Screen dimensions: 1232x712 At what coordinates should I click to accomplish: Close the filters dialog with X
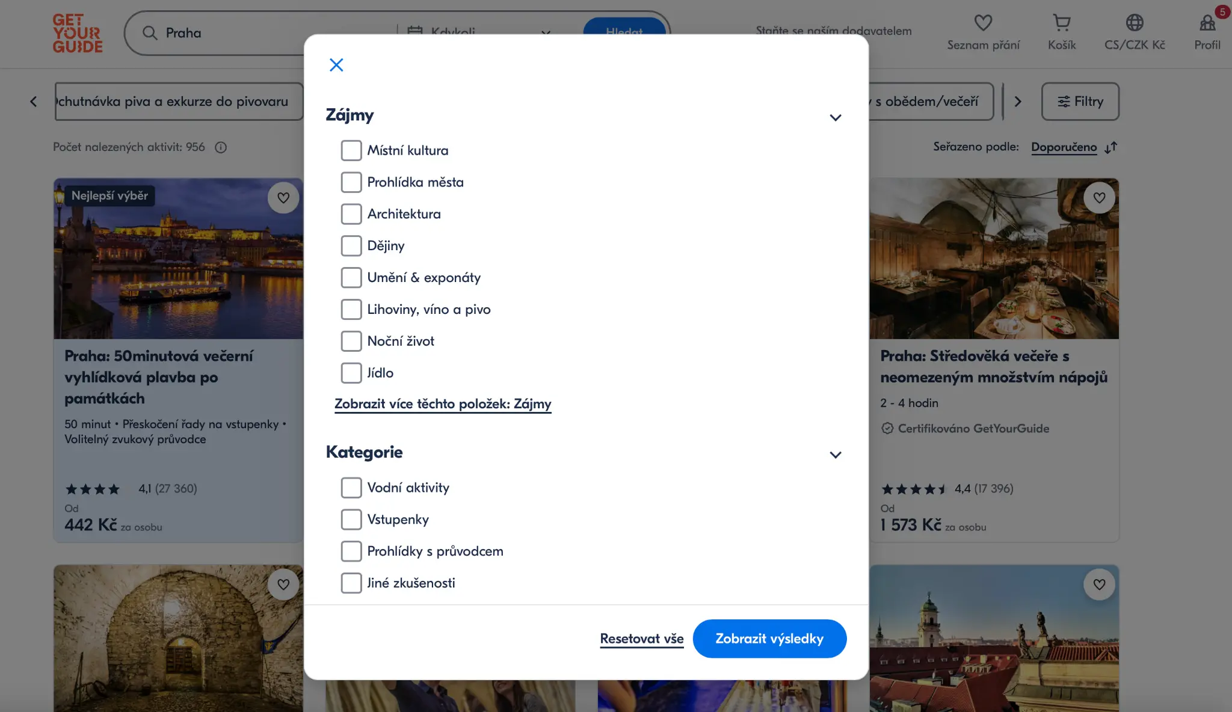pos(336,65)
